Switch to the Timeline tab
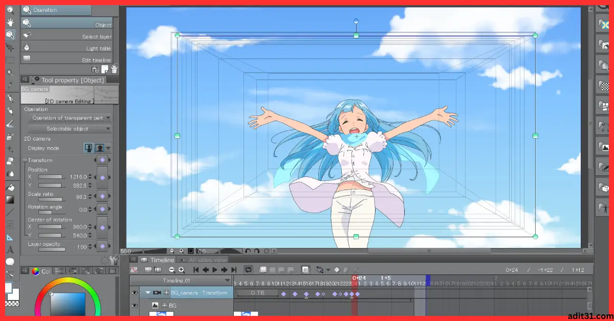This screenshot has height=321, width=614. [157, 260]
